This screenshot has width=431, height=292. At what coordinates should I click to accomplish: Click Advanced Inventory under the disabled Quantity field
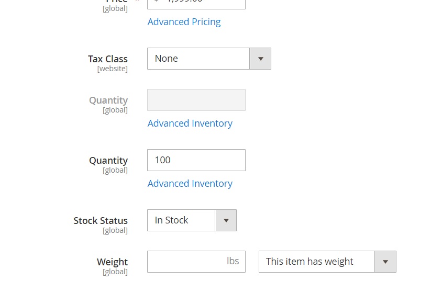coord(190,123)
